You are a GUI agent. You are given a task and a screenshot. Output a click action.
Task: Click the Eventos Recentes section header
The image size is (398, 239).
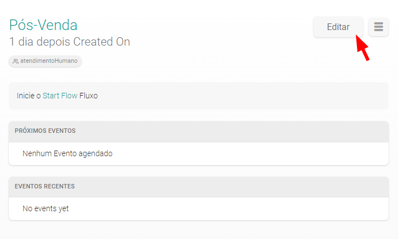44,186
